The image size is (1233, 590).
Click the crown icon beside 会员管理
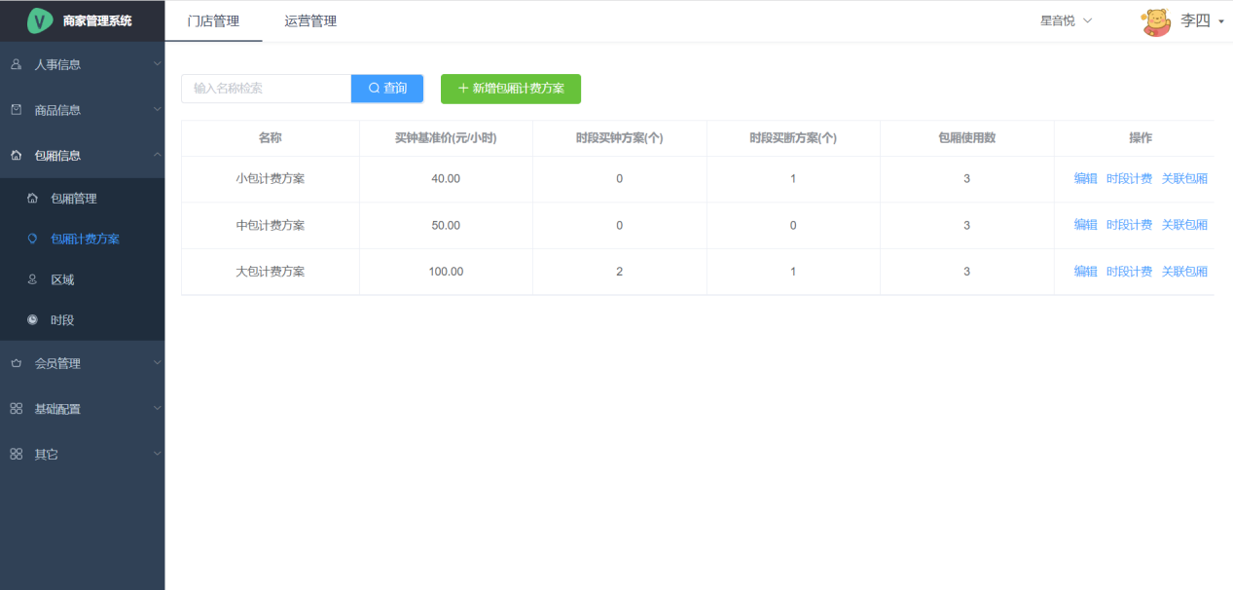click(16, 363)
